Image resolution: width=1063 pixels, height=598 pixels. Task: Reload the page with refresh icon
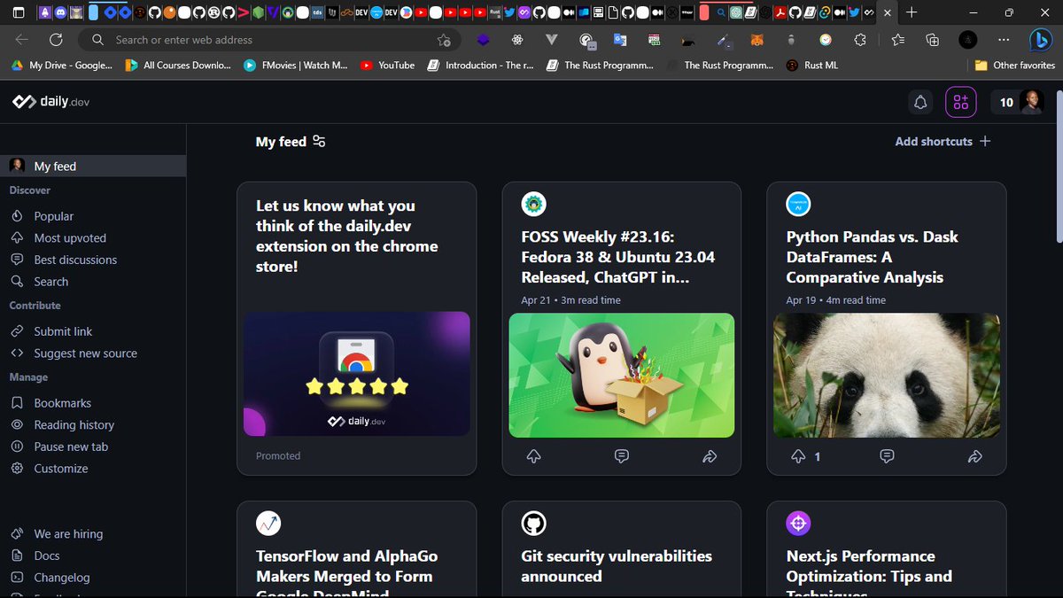click(x=56, y=40)
